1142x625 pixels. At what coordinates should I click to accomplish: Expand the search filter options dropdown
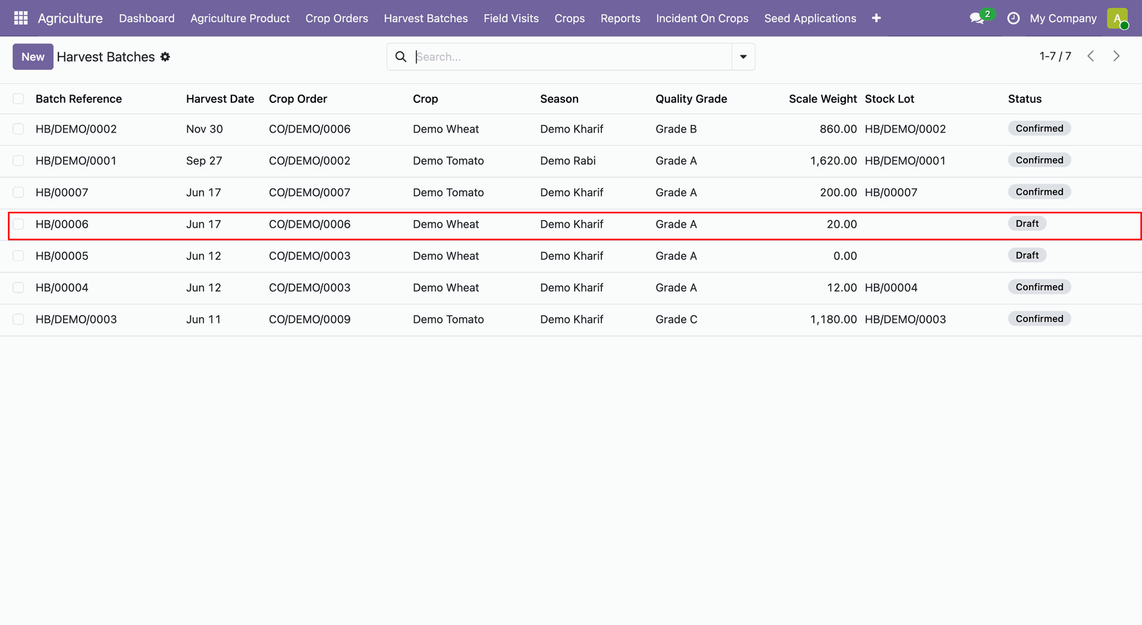pyautogui.click(x=743, y=56)
